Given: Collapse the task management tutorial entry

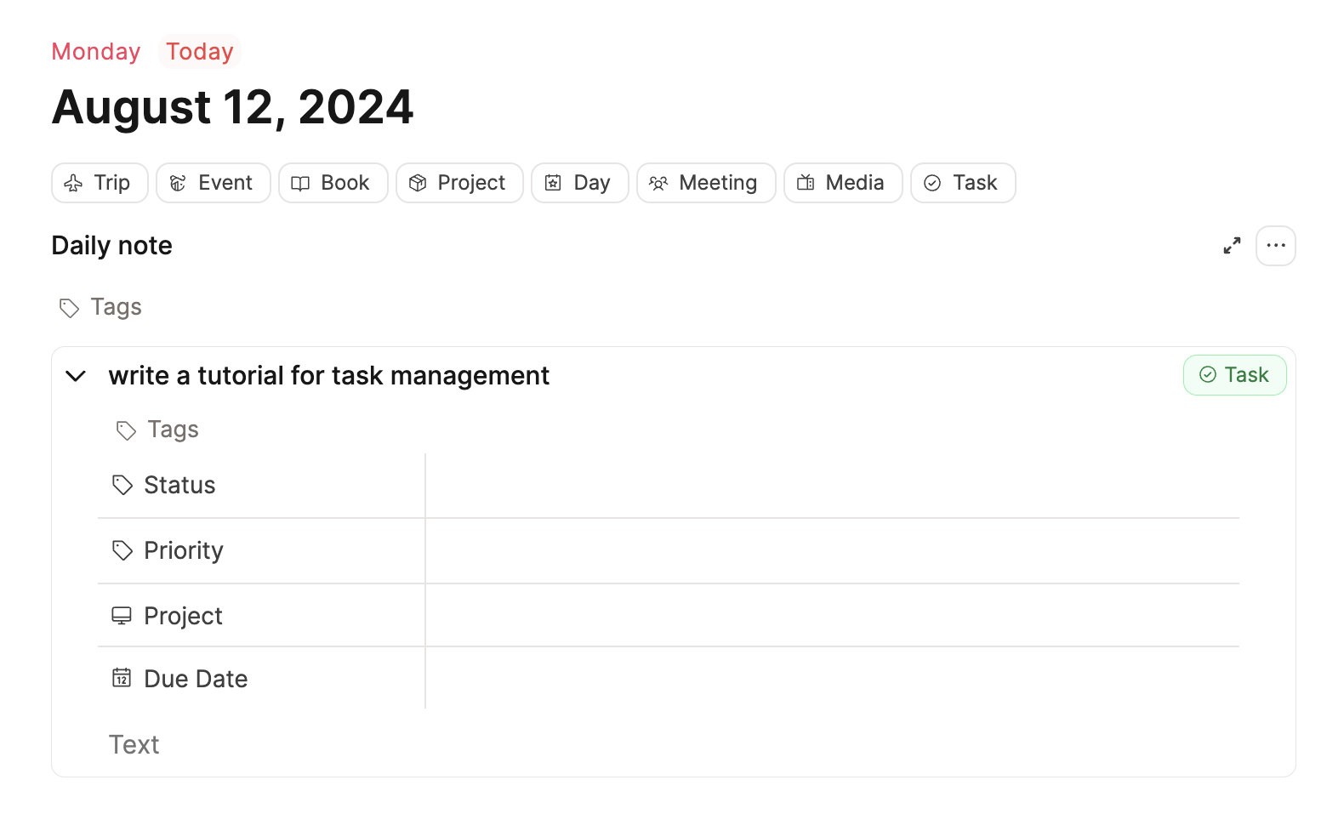Looking at the screenshot, I should coord(76,376).
